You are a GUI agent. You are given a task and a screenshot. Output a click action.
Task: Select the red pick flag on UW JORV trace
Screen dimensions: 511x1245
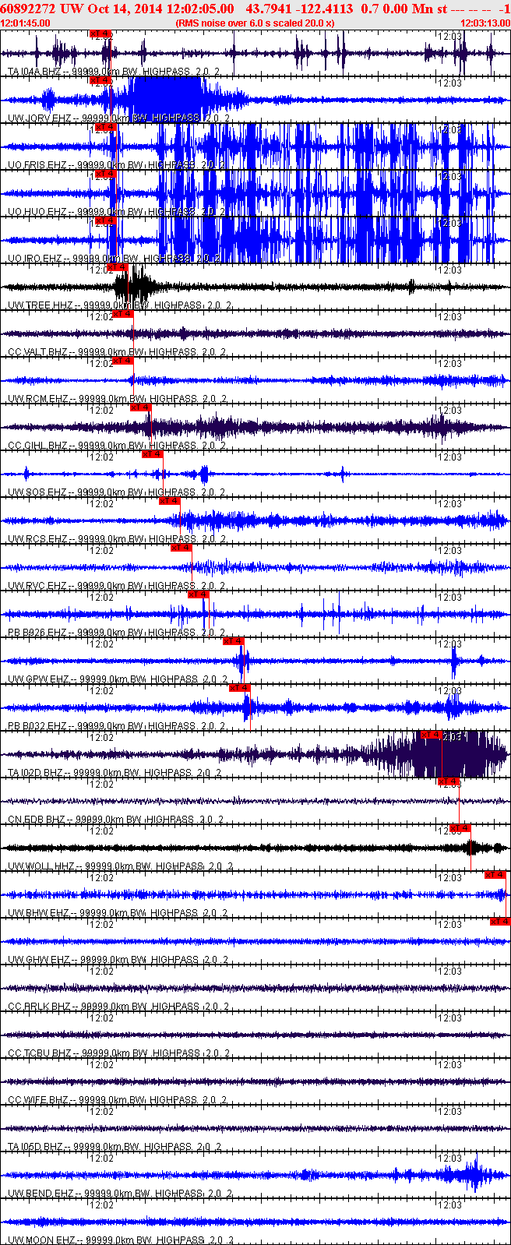101,80
